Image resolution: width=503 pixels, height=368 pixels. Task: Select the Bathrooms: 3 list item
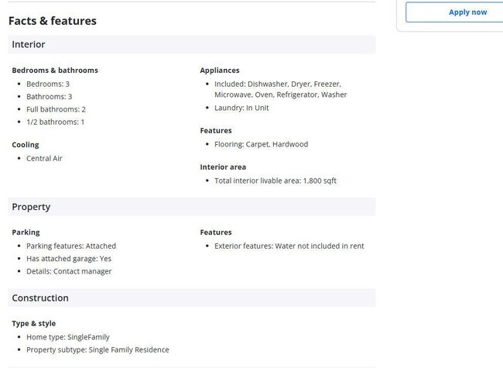point(49,97)
